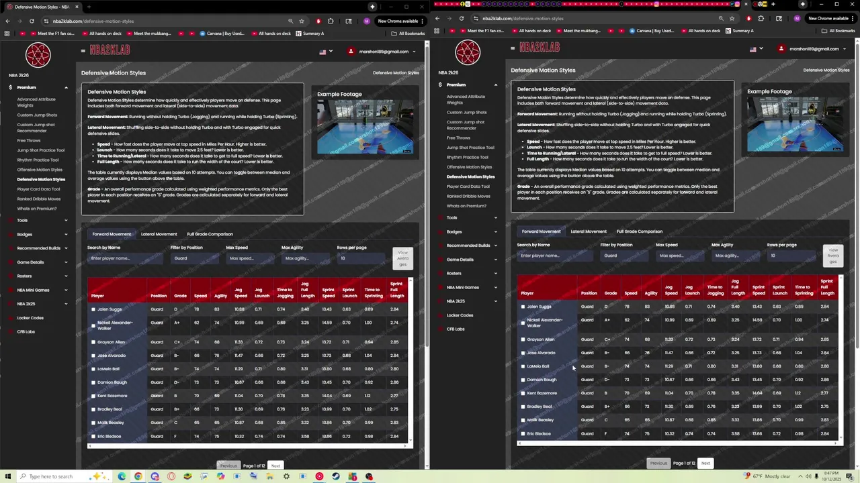The width and height of the screenshot is (860, 483).
Task: Click the Locker Codes icon in the left sidebar
Action: 10,318
